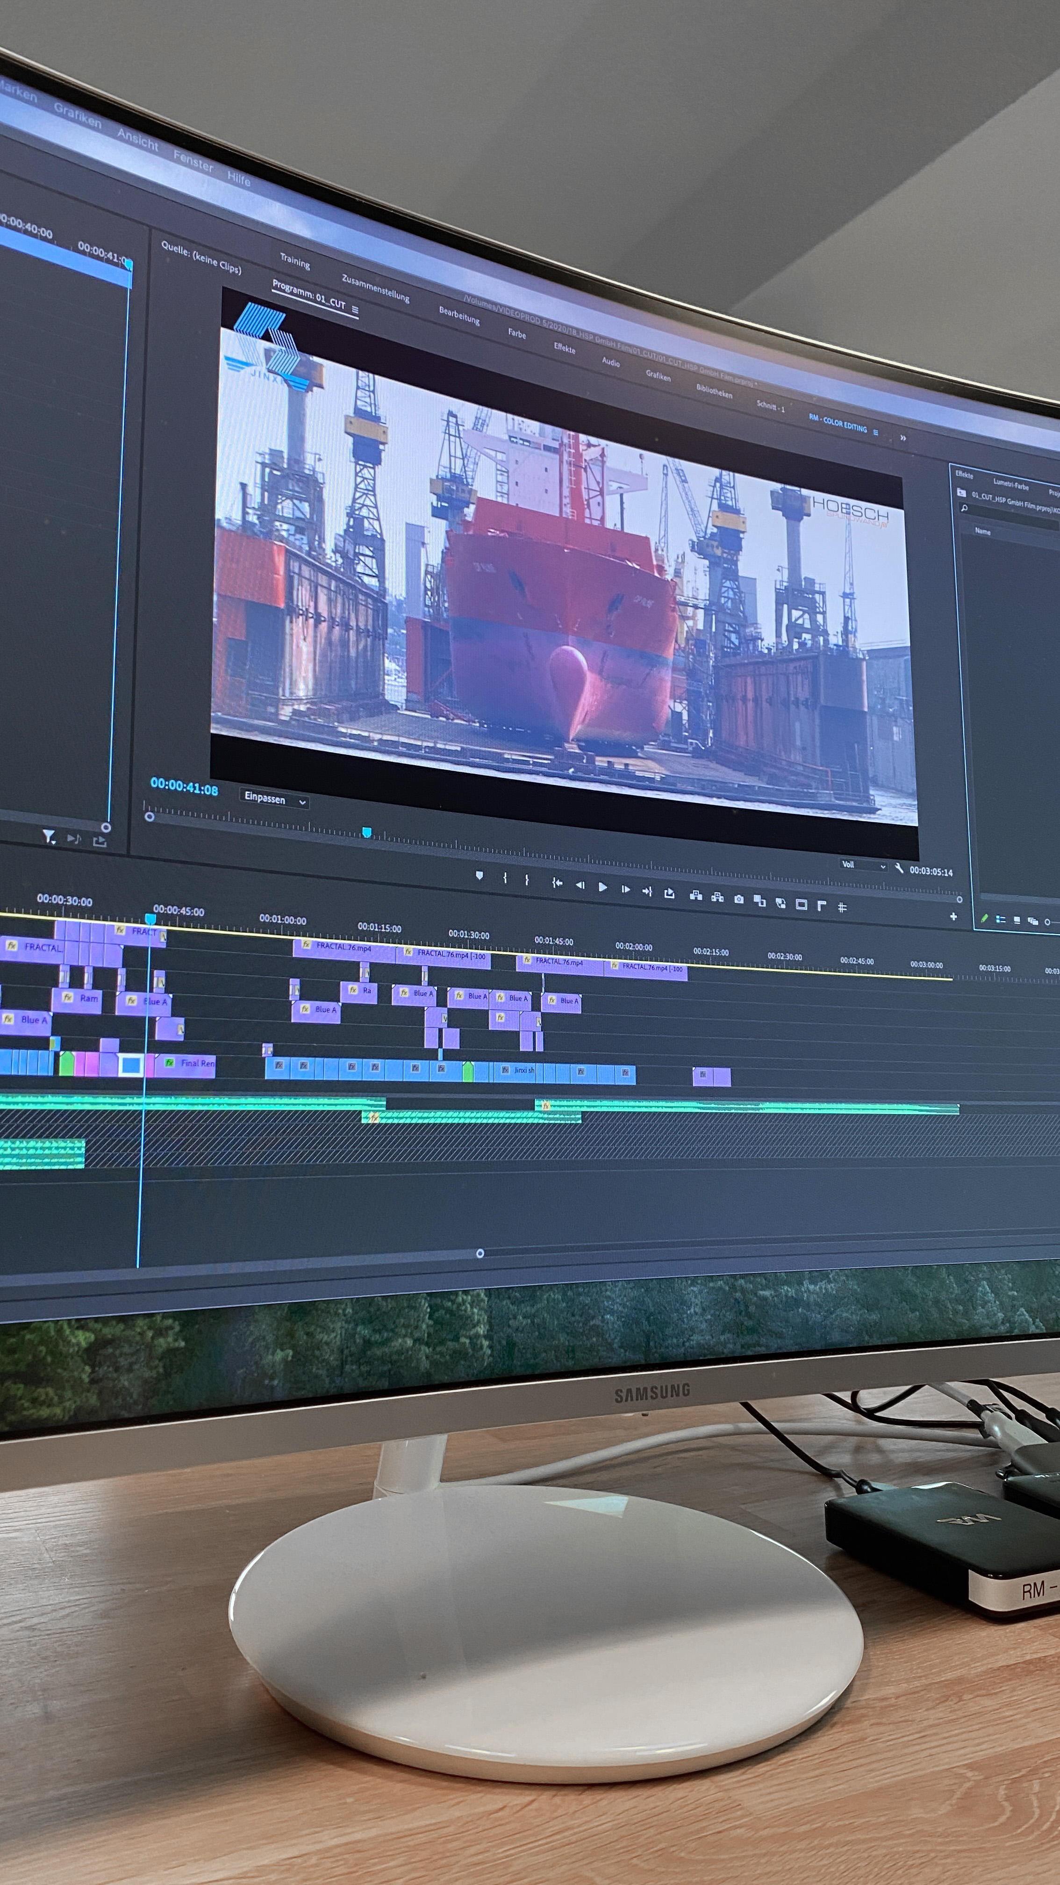Click the green pencil icon in Project panel
Screen dimensions: 1060x1885
(x=984, y=918)
